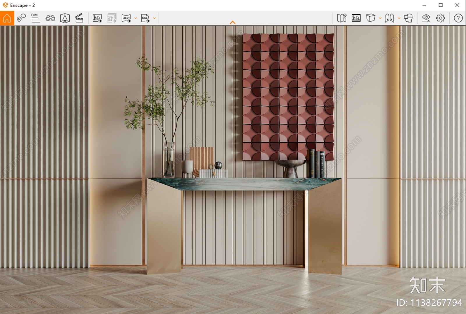Screen dimensions: 466x314
Task: Open the Help question mark icon
Action: point(458,18)
